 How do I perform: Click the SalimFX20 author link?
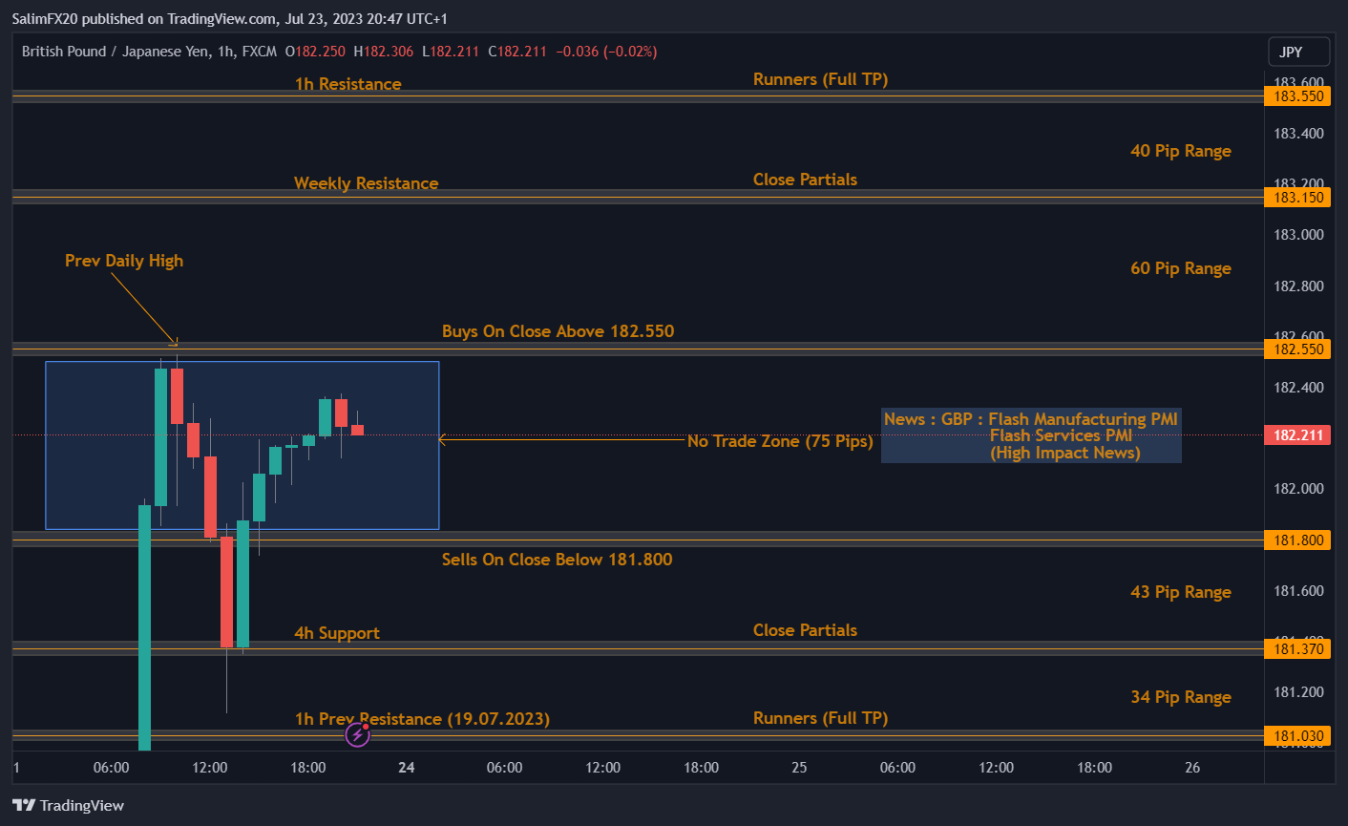(x=48, y=18)
